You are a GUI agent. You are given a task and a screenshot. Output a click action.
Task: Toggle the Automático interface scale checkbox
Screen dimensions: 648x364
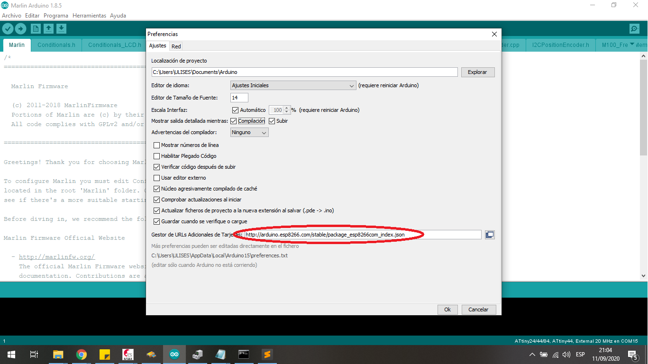tap(235, 110)
